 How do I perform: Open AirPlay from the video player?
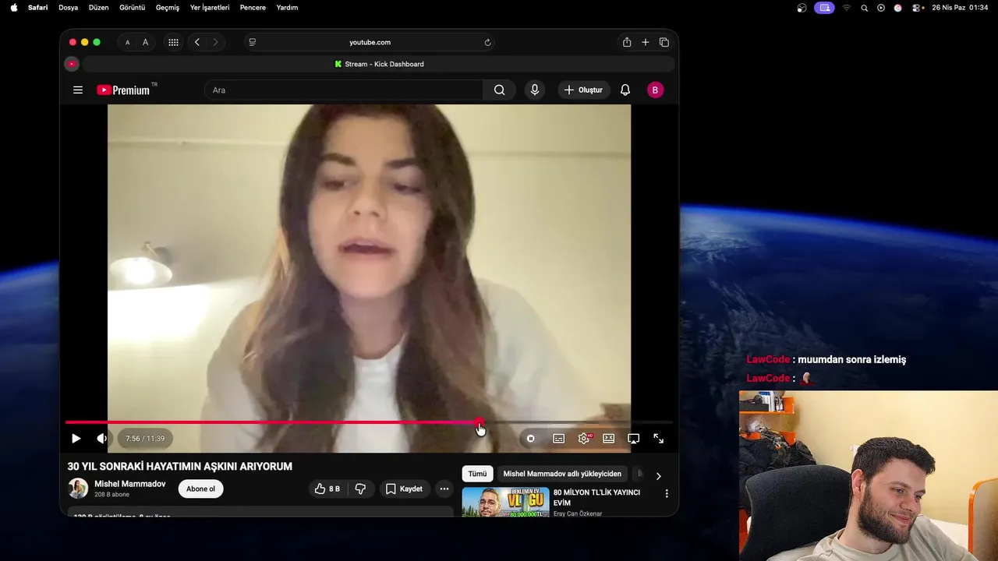633,439
